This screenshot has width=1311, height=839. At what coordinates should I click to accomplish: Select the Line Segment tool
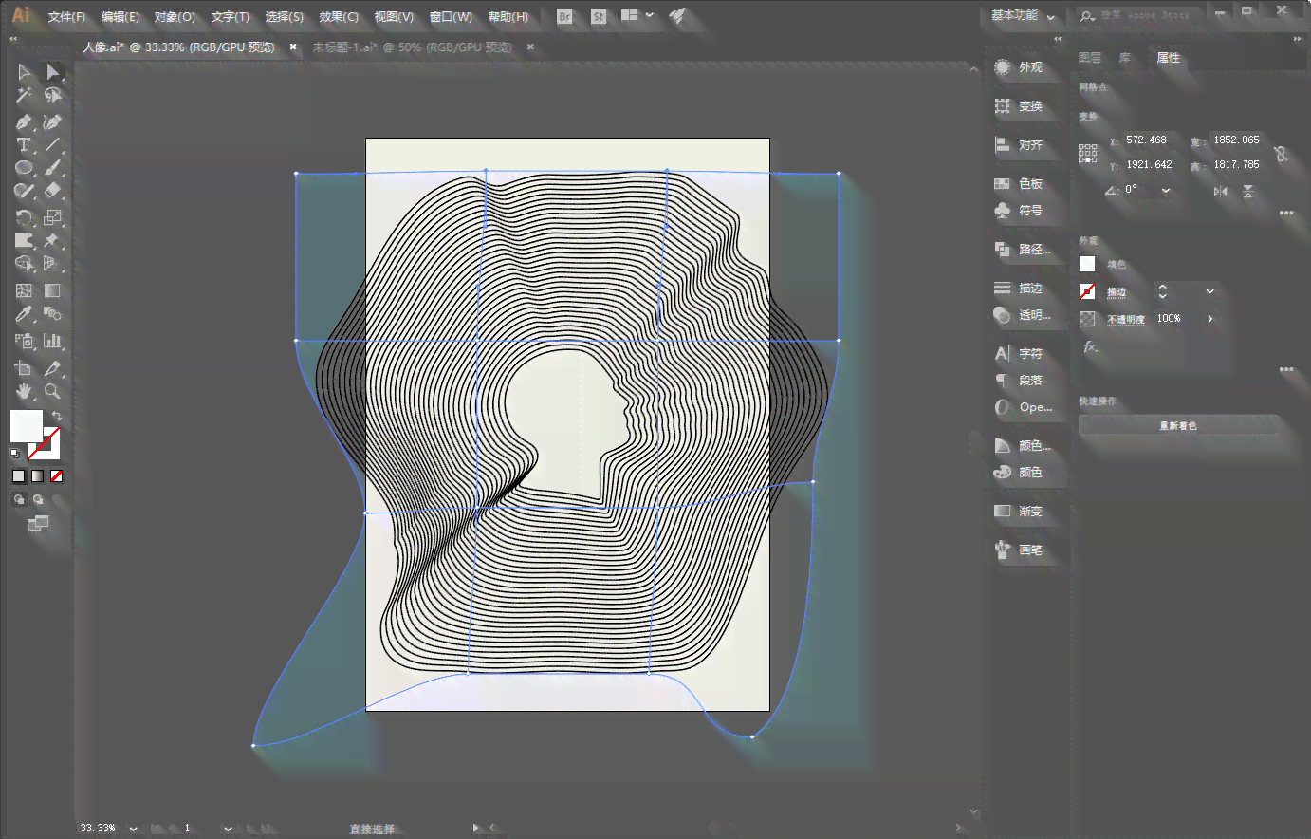52,145
